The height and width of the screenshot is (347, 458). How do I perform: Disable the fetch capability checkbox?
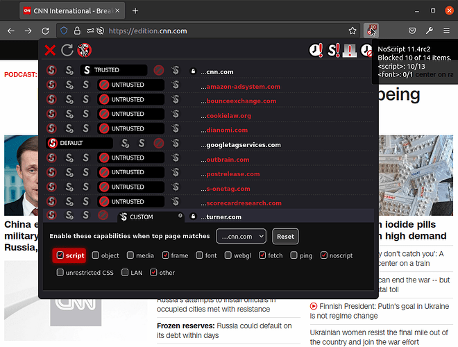point(262,255)
